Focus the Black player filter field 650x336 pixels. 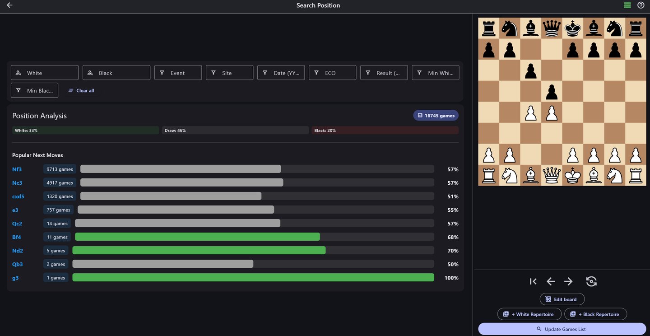[116, 73]
